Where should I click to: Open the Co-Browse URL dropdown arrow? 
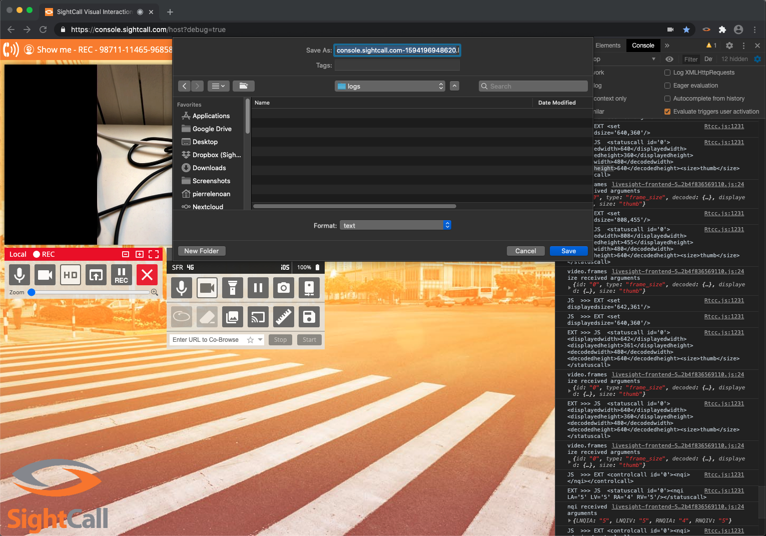point(260,340)
